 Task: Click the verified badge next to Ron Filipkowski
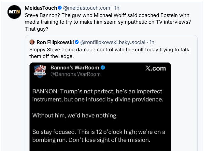(76, 42)
